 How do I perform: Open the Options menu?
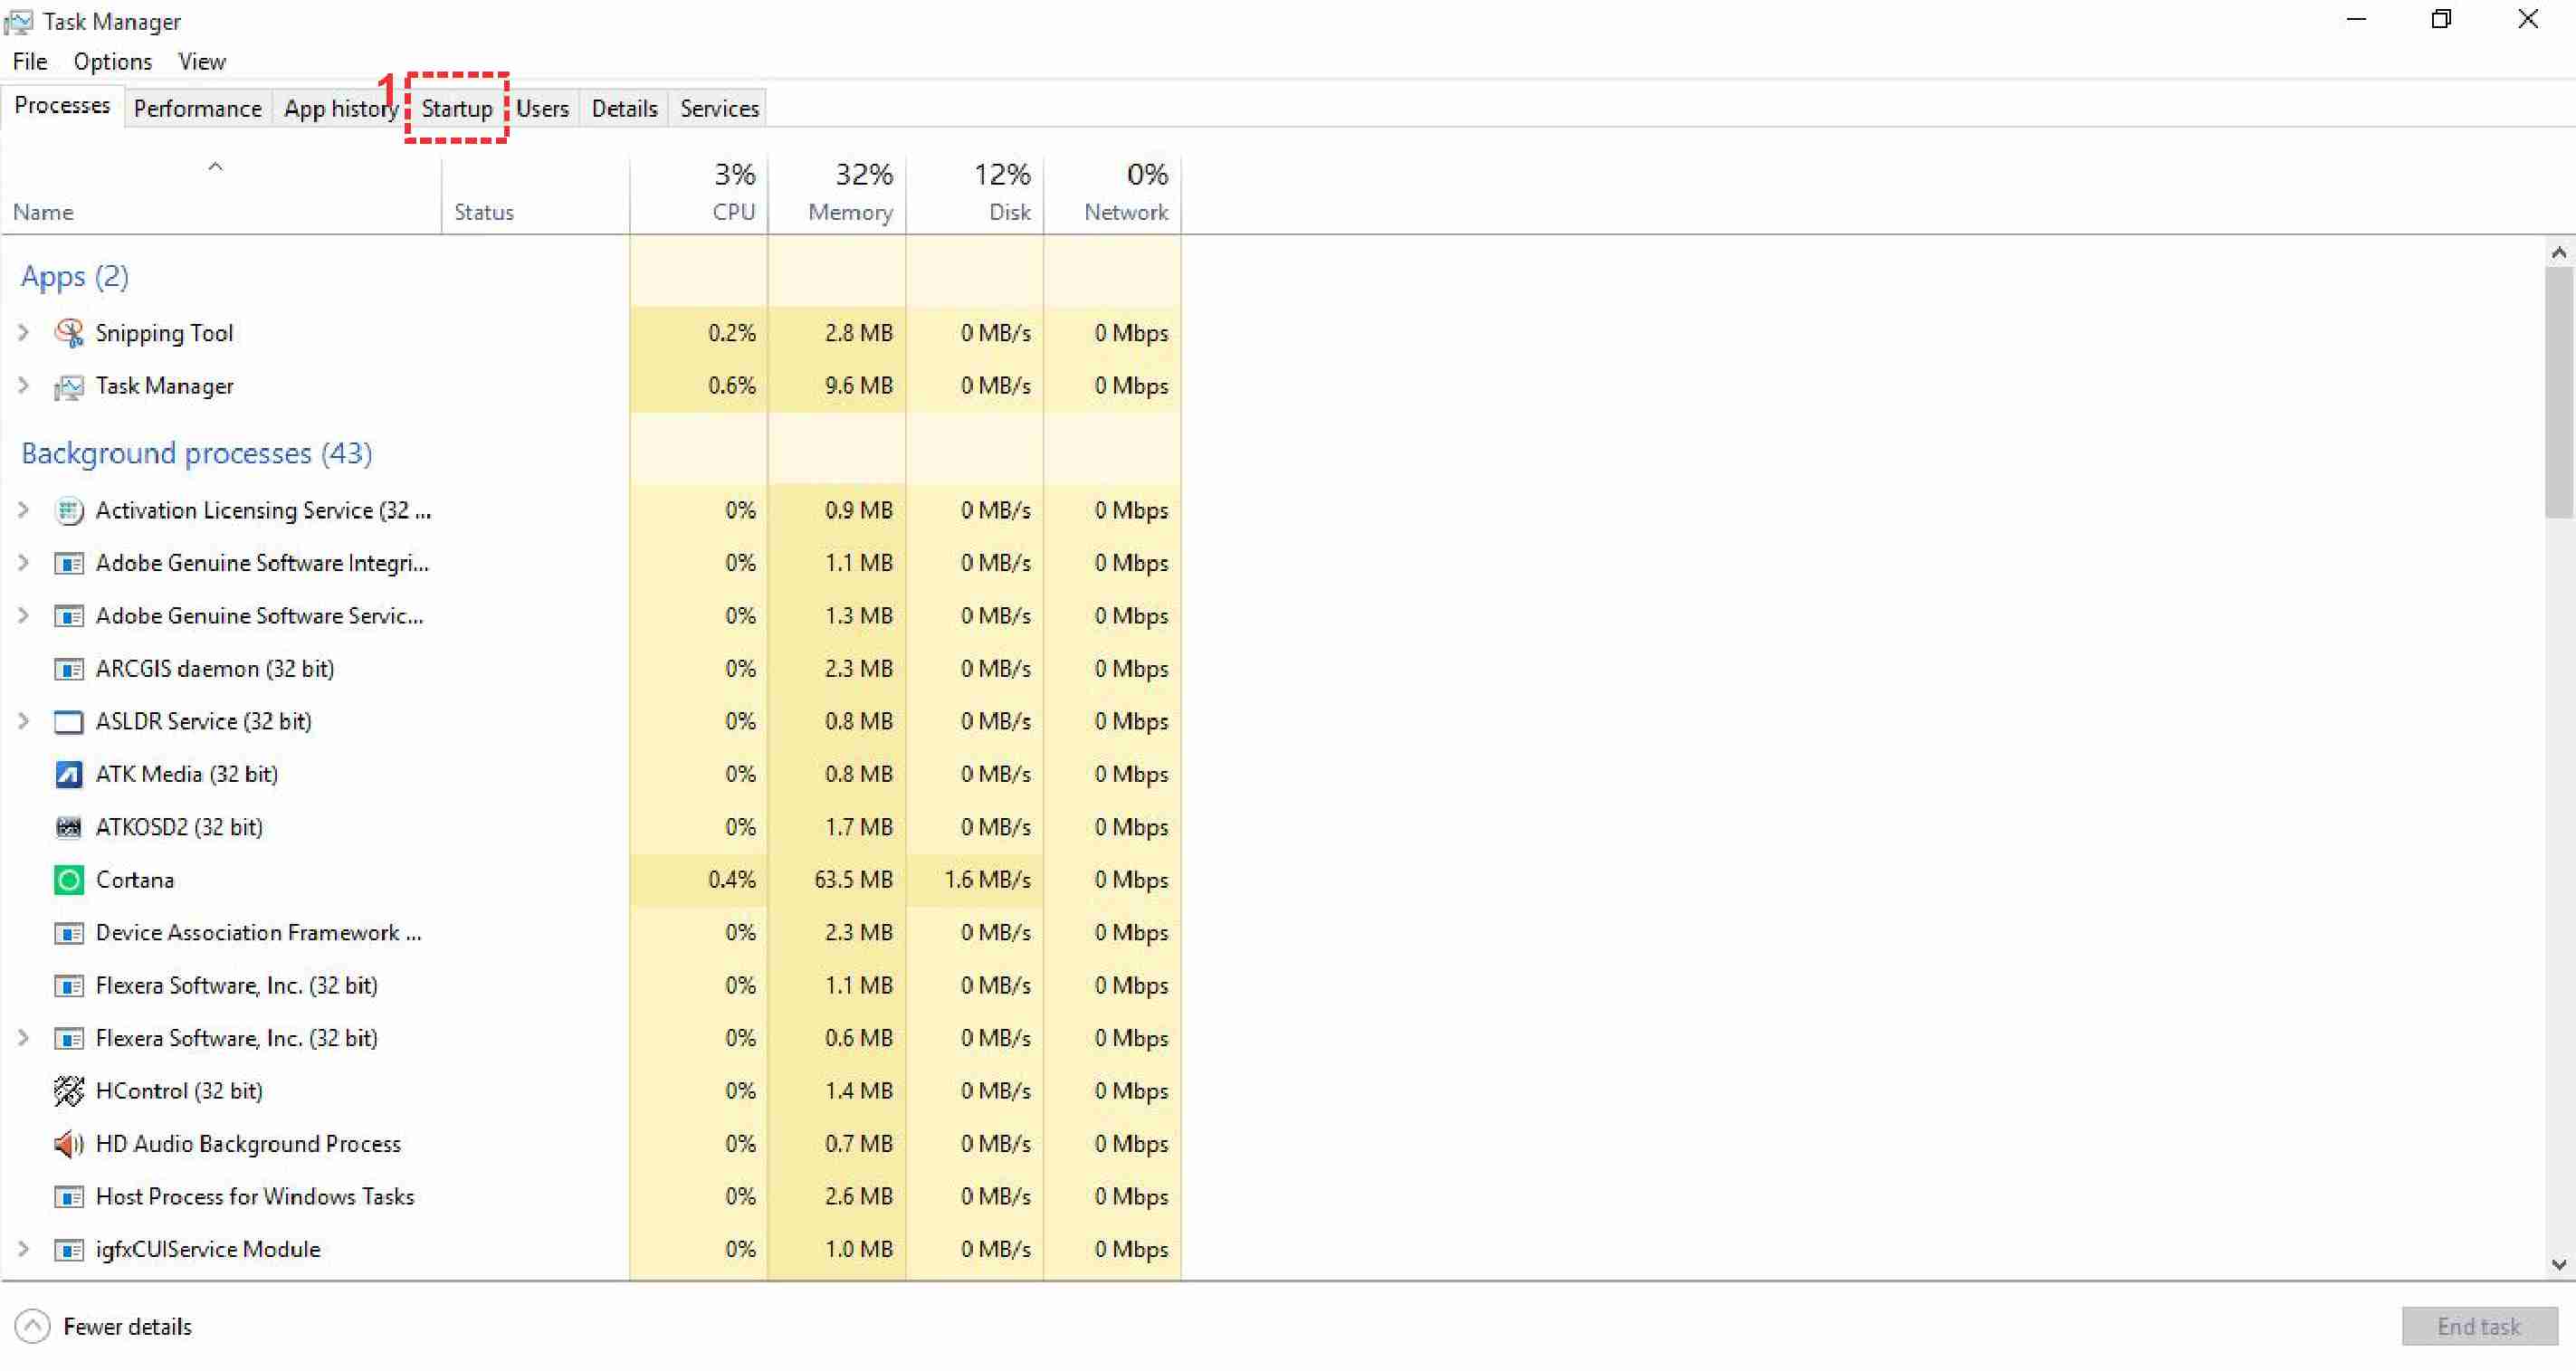[112, 62]
